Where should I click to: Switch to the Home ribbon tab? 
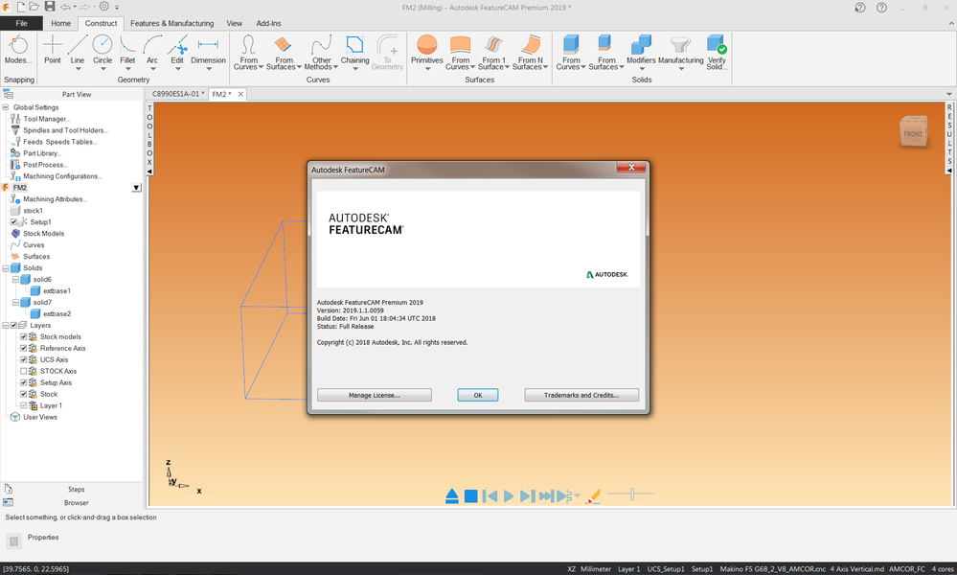point(60,23)
